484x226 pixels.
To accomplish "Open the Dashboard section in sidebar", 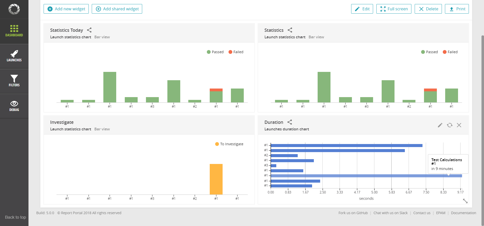I will 14,31.
